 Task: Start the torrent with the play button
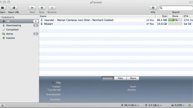(x=32, y=8)
